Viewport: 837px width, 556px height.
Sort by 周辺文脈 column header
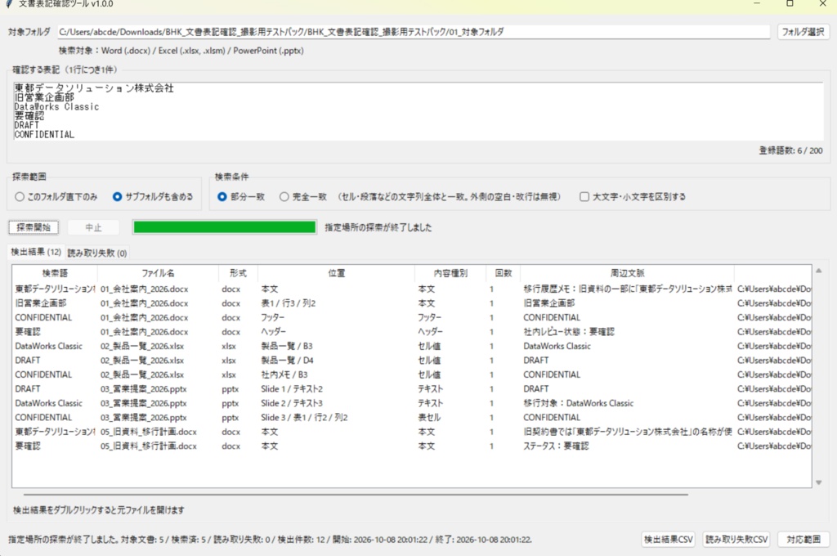(627, 273)
